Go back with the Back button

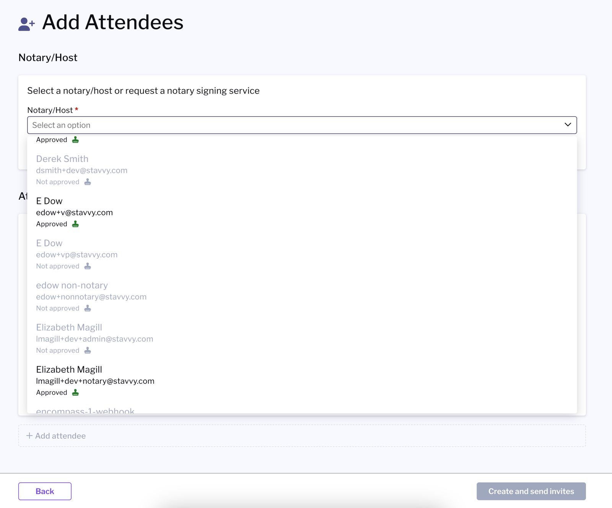[x=45, y=491]
